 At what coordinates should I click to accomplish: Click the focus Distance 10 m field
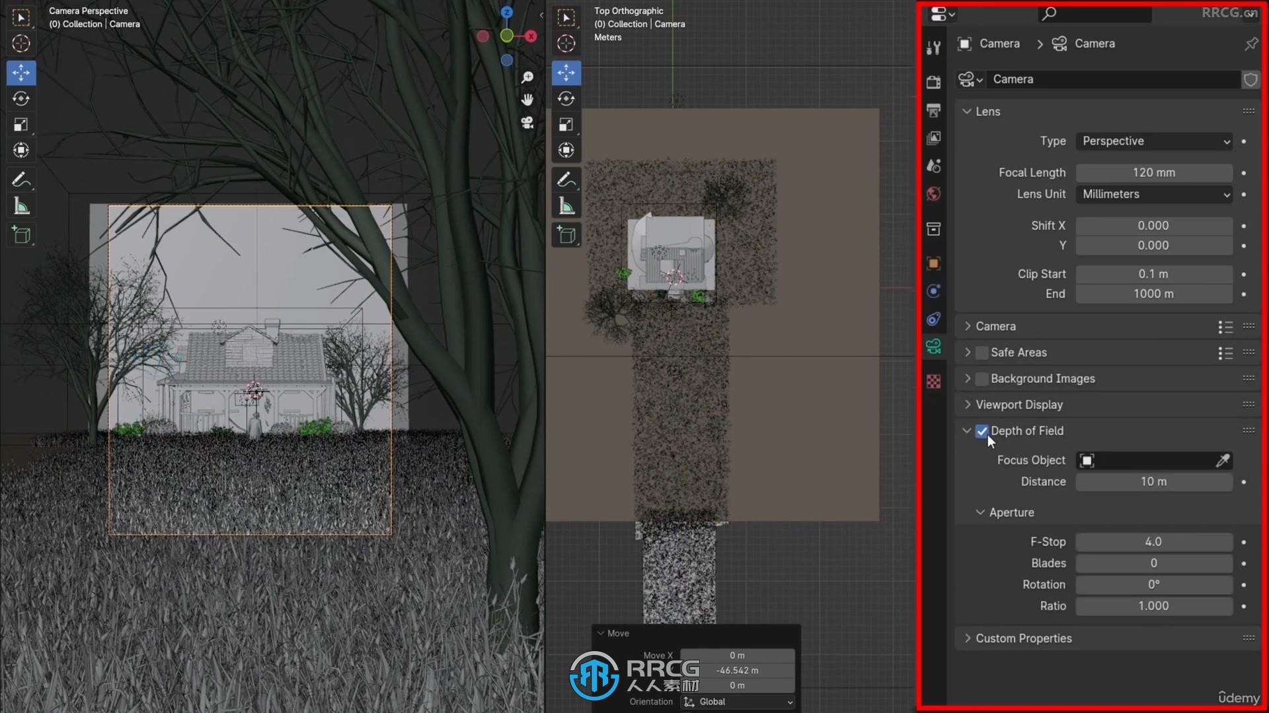click(1154, 482)
